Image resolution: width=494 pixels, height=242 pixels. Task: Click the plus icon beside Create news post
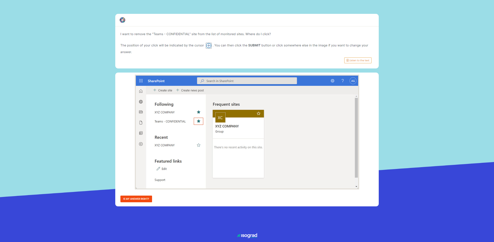178,90
